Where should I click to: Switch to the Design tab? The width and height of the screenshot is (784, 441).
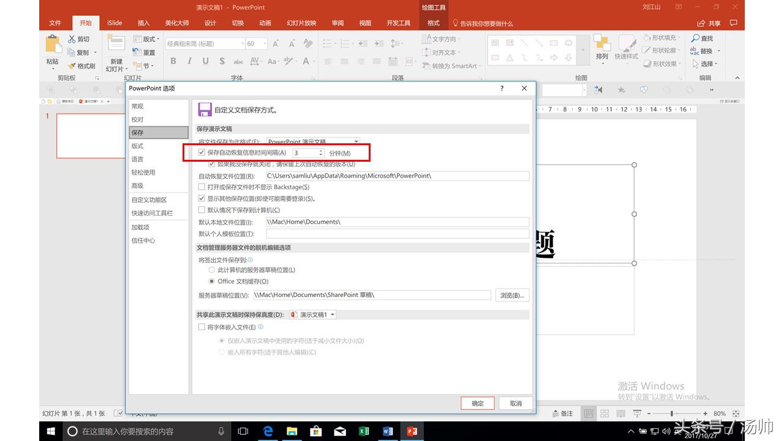(x=210, y=23)
